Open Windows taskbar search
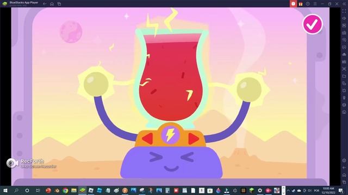348x195 pixels. coord(16,190)
